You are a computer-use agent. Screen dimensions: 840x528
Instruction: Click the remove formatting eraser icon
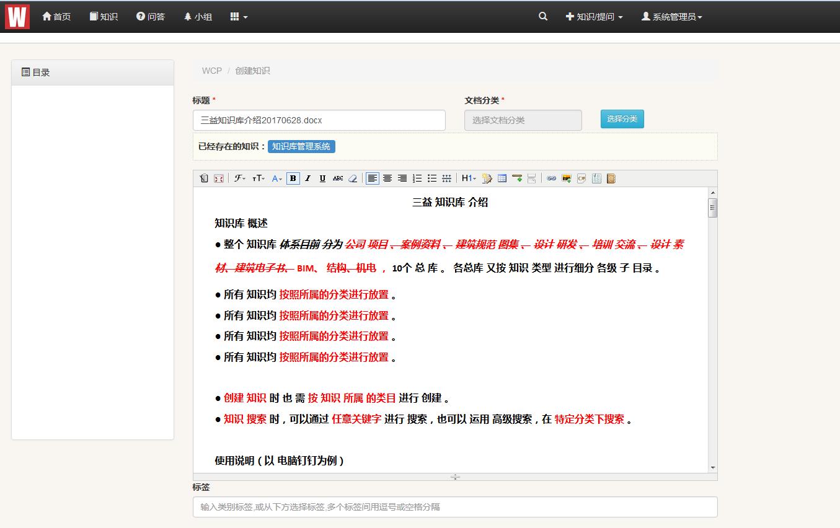point(353,178)
